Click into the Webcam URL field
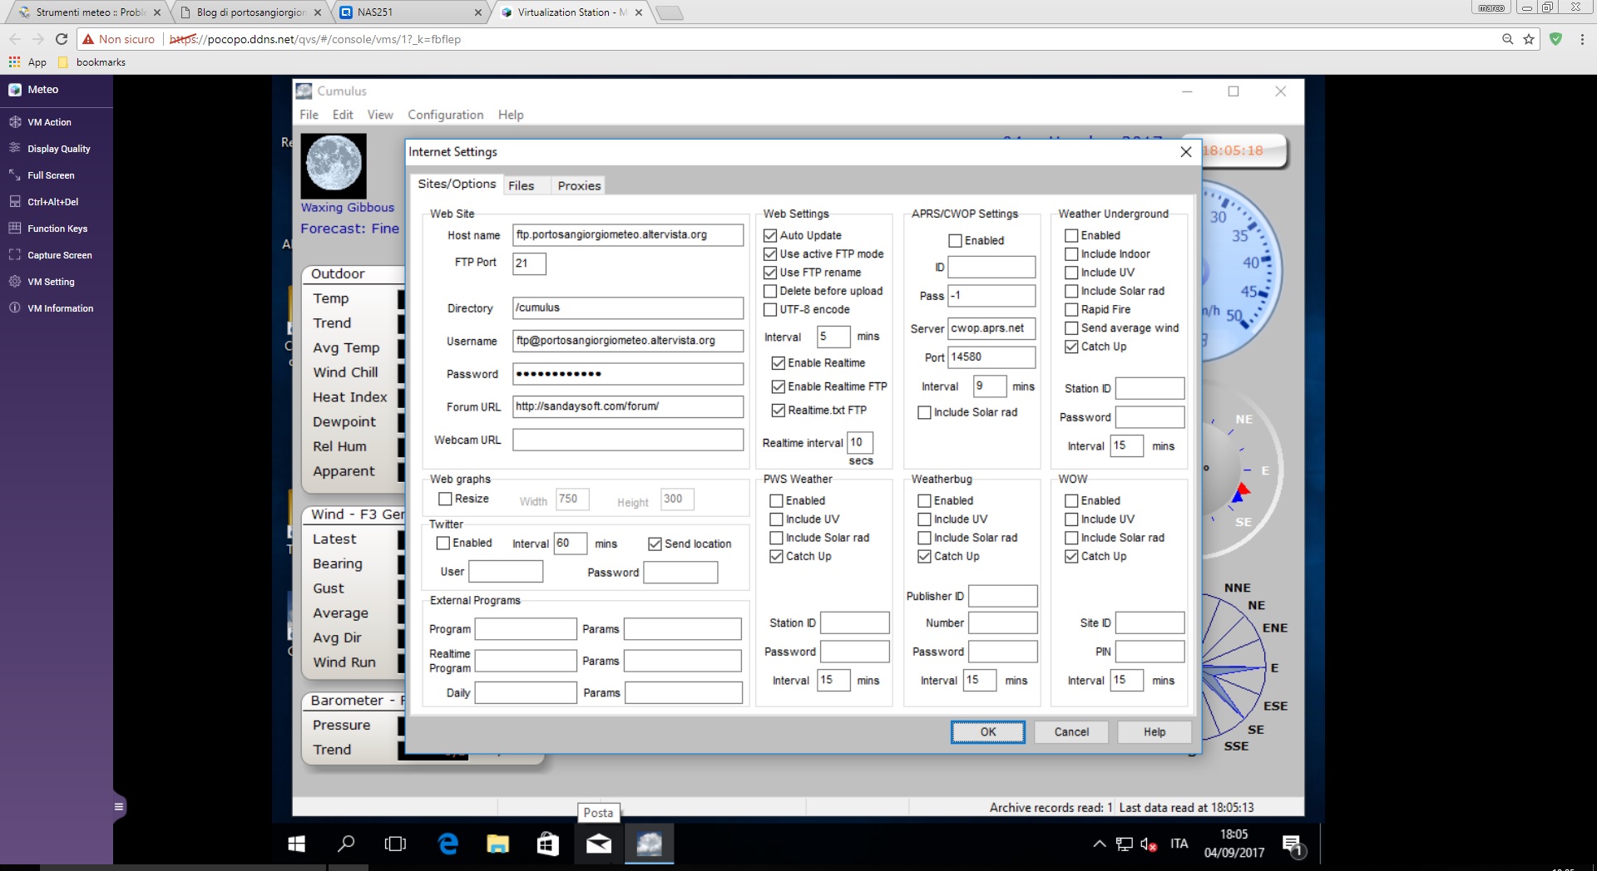1597x871 pixels. 627,440
